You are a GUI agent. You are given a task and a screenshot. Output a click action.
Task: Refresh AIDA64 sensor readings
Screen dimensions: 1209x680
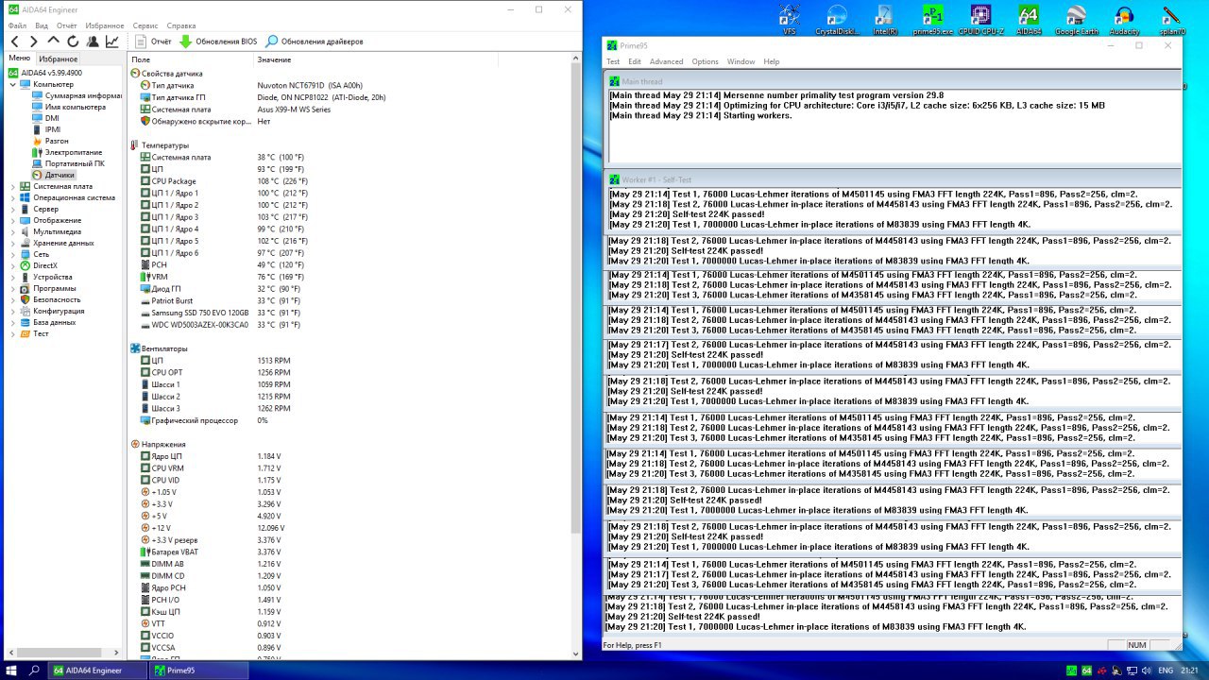click(73, 42)
